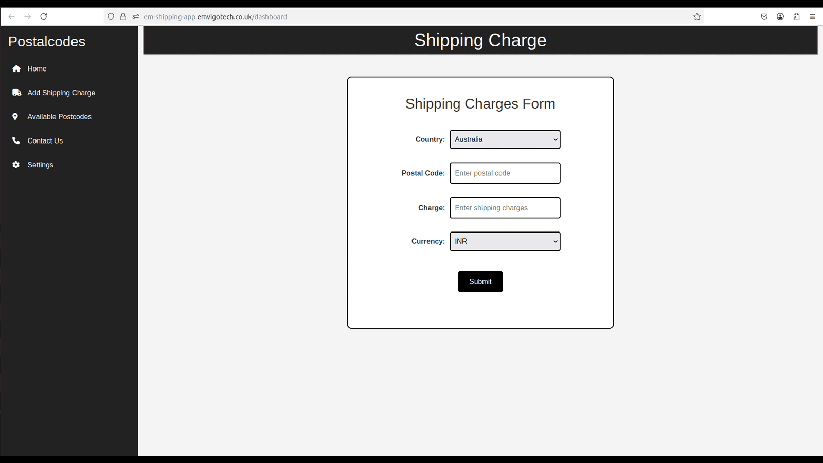Submit the Shipping Charges Form
The image size is (823, 463).
(x=480, y=281)
